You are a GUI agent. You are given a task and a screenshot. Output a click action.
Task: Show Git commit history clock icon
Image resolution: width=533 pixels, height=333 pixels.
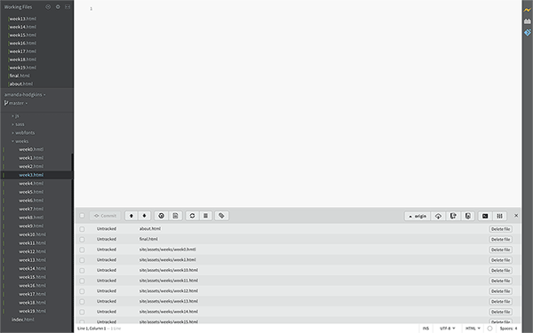(161, 216)
